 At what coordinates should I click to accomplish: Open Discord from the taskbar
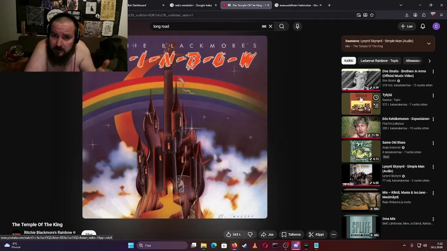[x=296, y=245]
